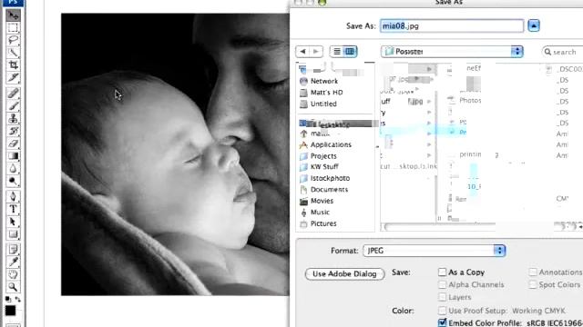Select the Hand tool
The height and width of the screenshot is (327, 583).
click(x=13, y=274)
